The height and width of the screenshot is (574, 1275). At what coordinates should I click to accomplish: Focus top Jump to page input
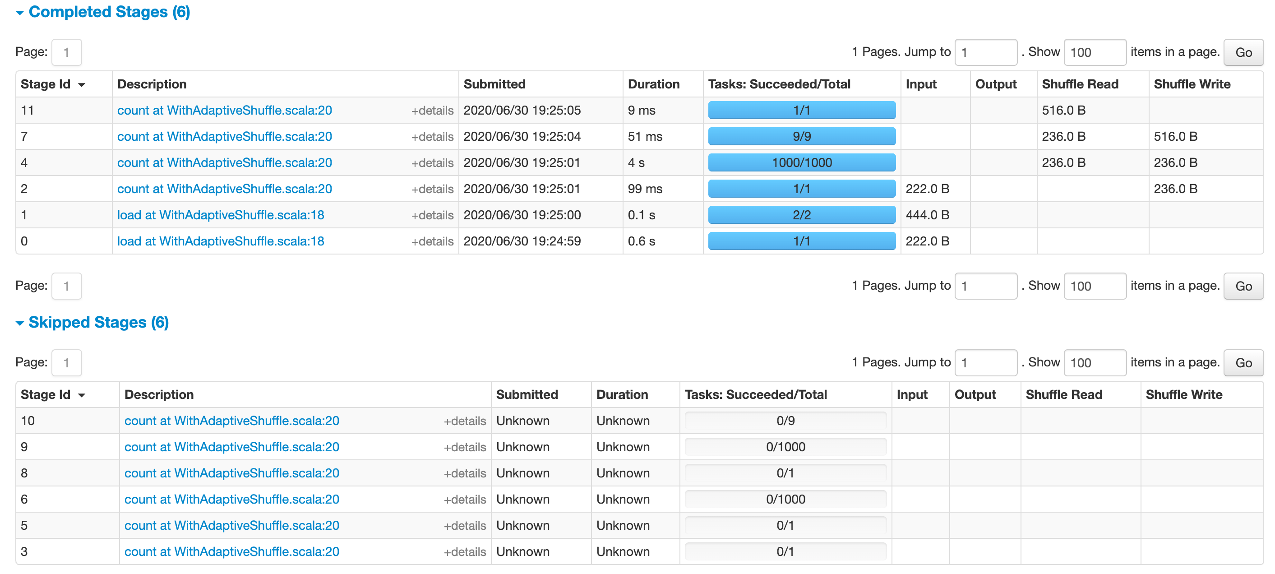coord(985,52)
